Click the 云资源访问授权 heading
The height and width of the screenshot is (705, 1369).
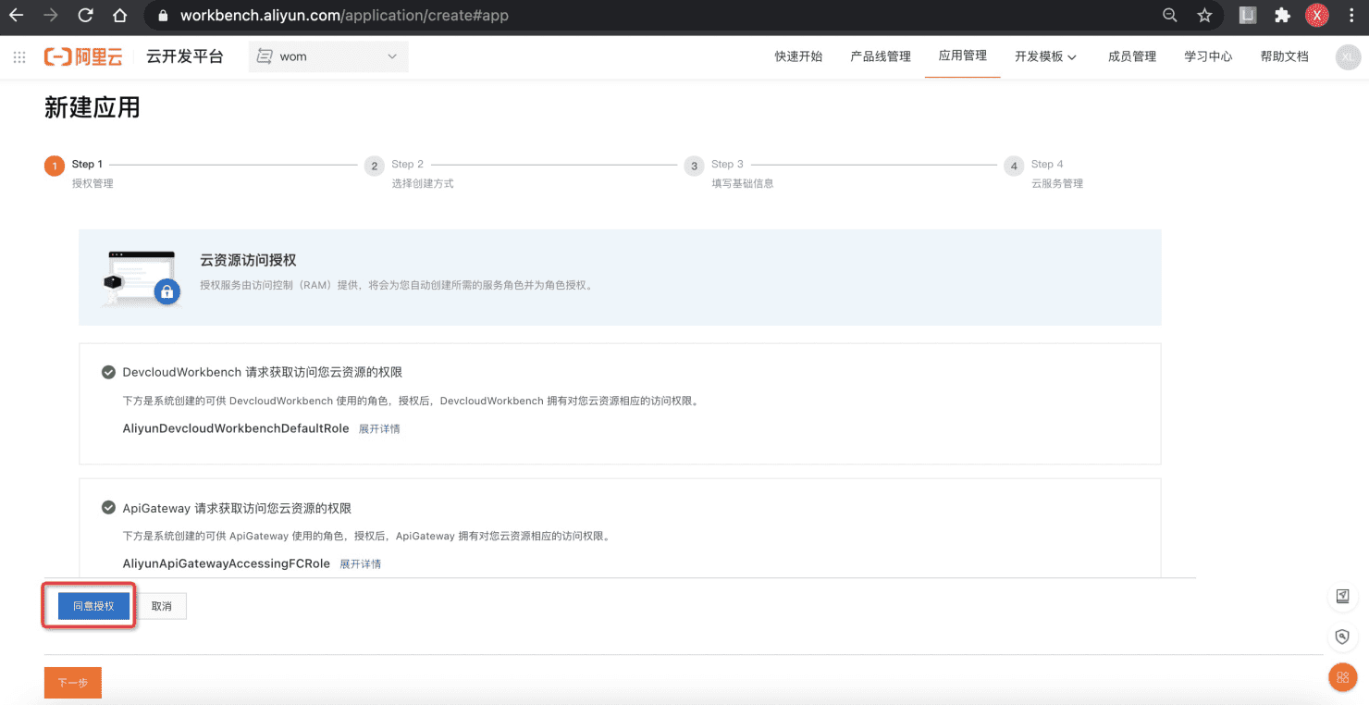tap(248, 261)
